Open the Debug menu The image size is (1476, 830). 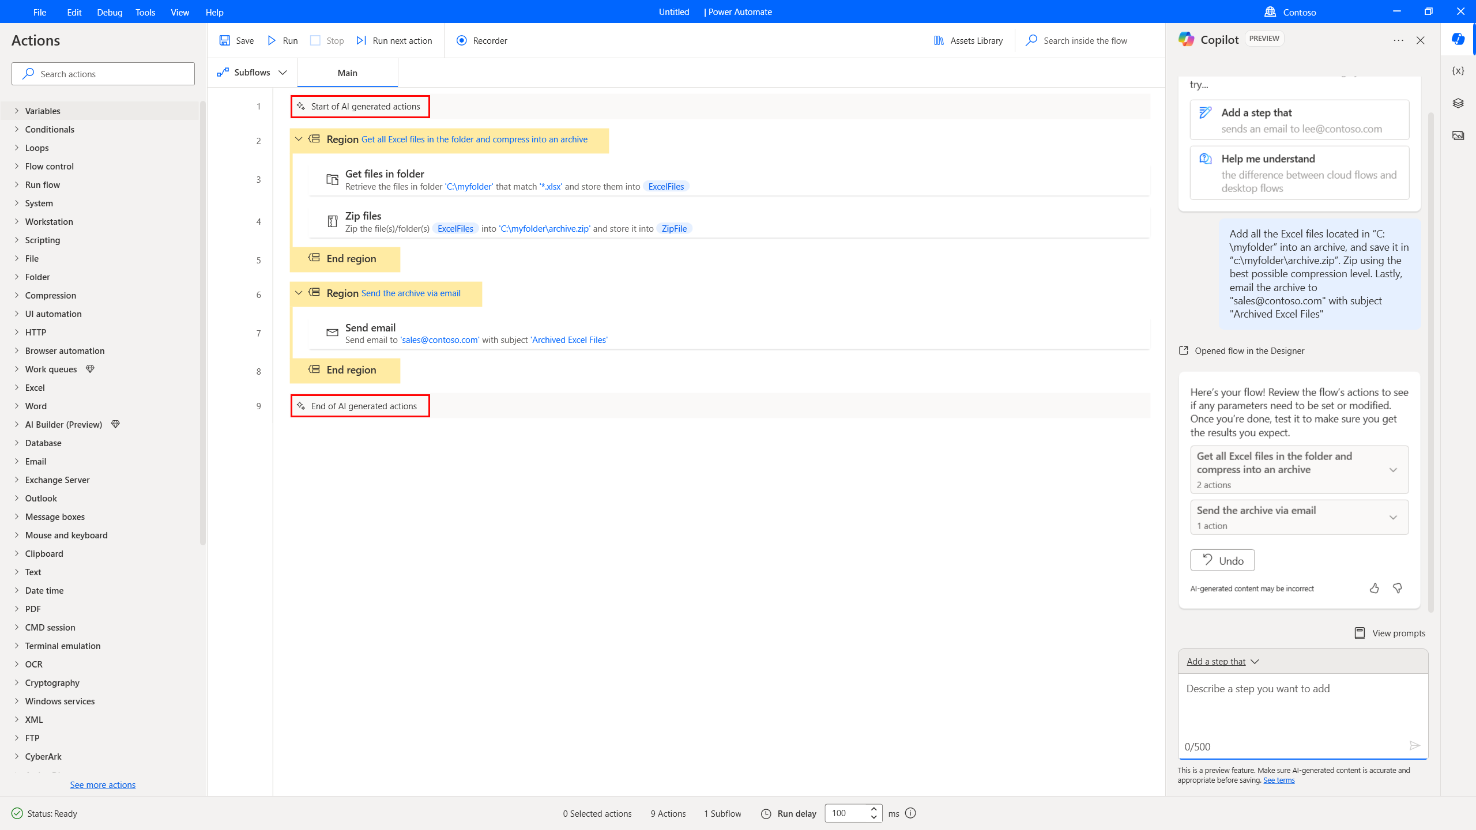pos(108,12)
